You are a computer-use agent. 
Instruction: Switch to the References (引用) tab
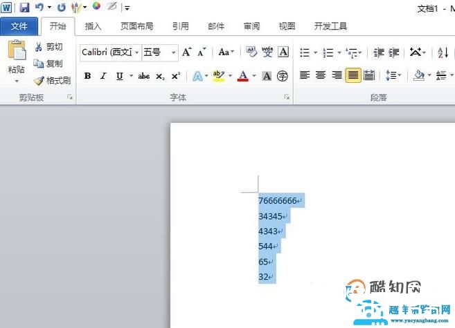pos(181,26)
